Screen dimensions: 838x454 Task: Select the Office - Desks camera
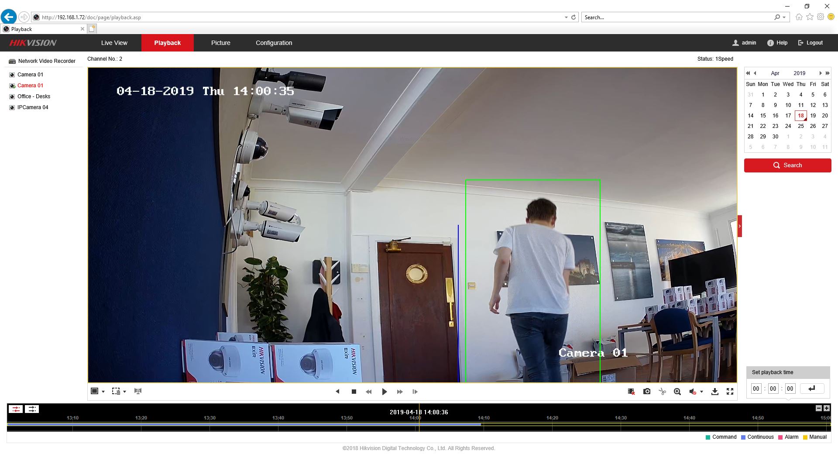[34, 96]
